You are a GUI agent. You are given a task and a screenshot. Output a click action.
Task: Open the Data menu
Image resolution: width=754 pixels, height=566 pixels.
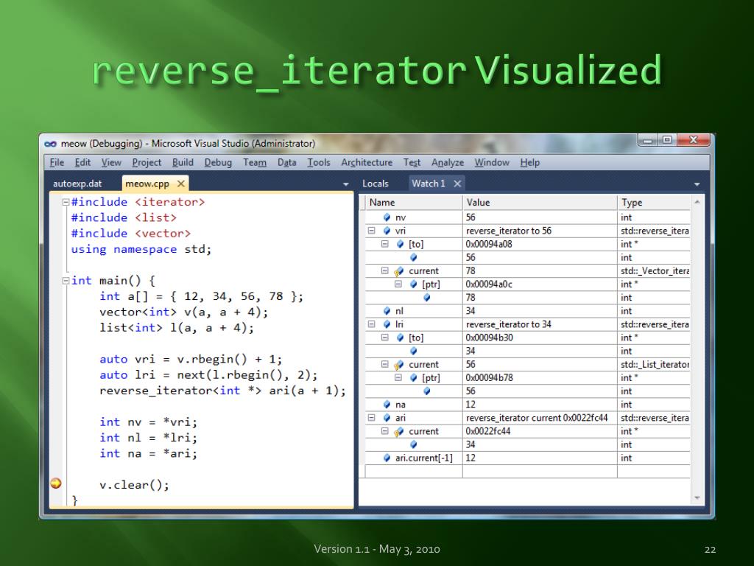click(x=286, y=163)
